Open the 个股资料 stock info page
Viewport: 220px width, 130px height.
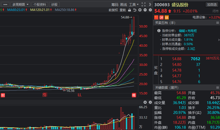click(40, 4)
